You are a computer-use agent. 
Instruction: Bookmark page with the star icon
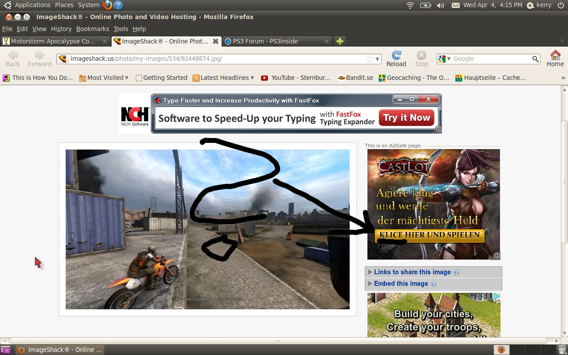coord(370,59)
